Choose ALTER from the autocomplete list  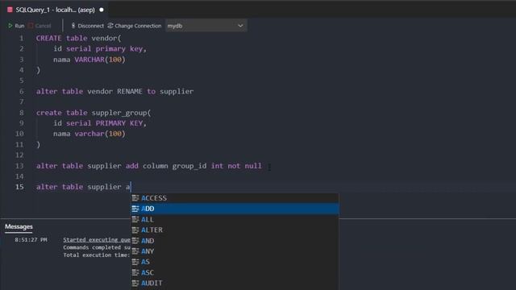235,230
